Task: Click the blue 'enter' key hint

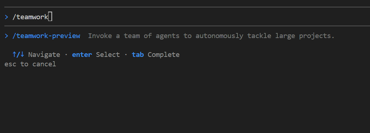Action: 82,55
